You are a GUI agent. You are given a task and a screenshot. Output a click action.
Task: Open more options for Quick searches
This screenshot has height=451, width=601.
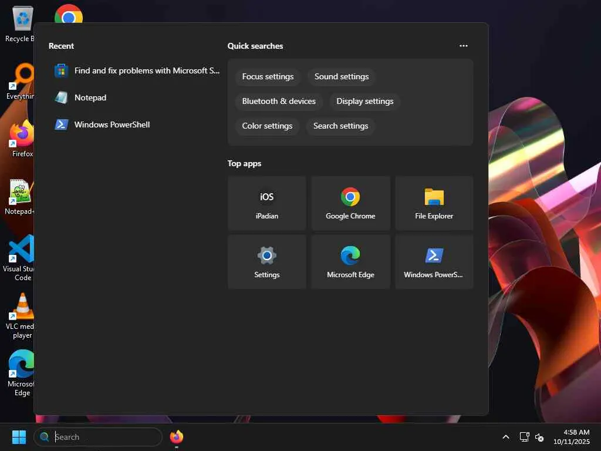pyautogui.click(x=464, y=46)
